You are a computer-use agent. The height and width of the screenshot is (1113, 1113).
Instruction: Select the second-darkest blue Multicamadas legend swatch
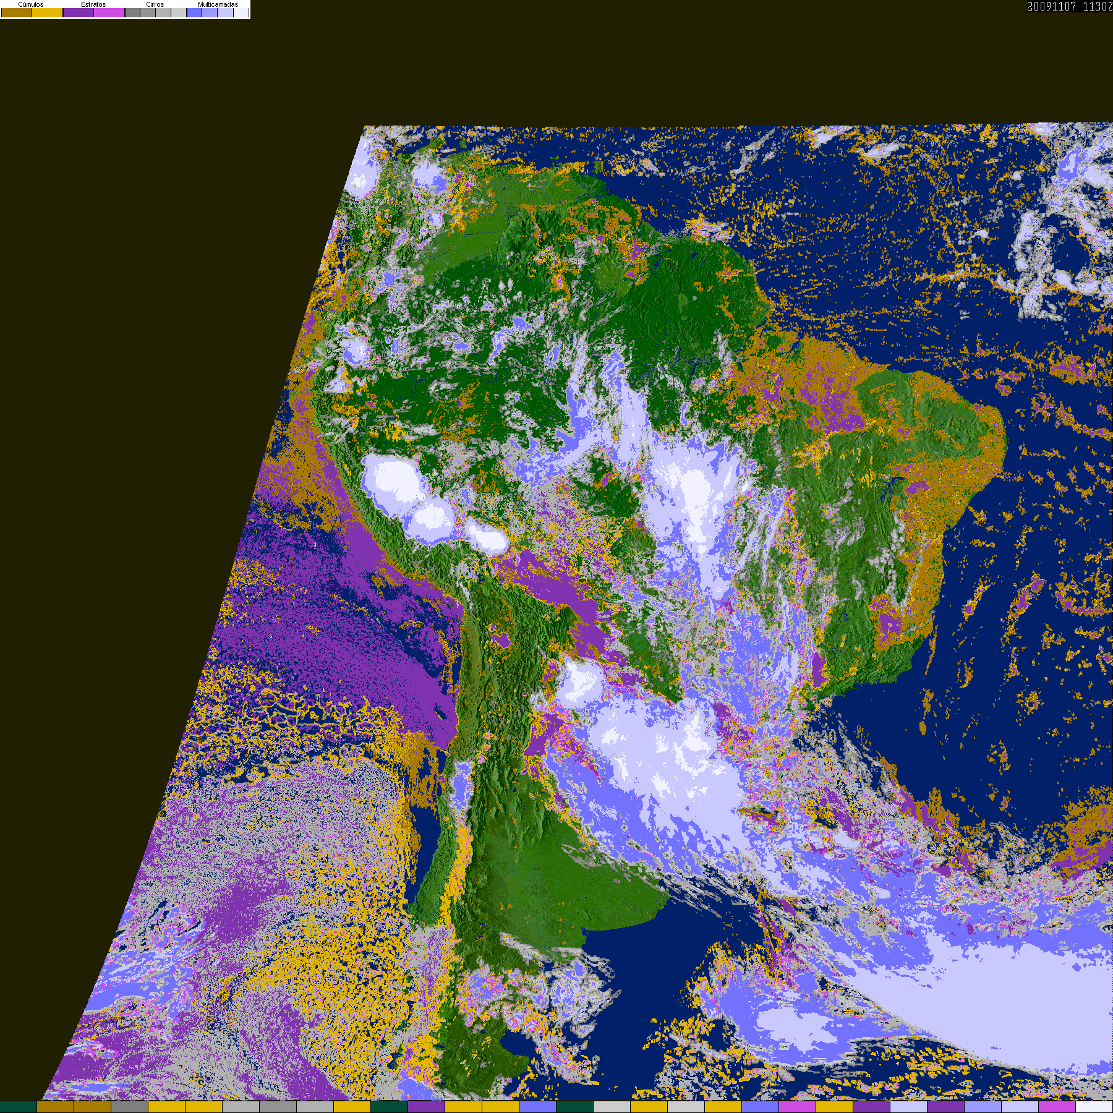(210, 12)
